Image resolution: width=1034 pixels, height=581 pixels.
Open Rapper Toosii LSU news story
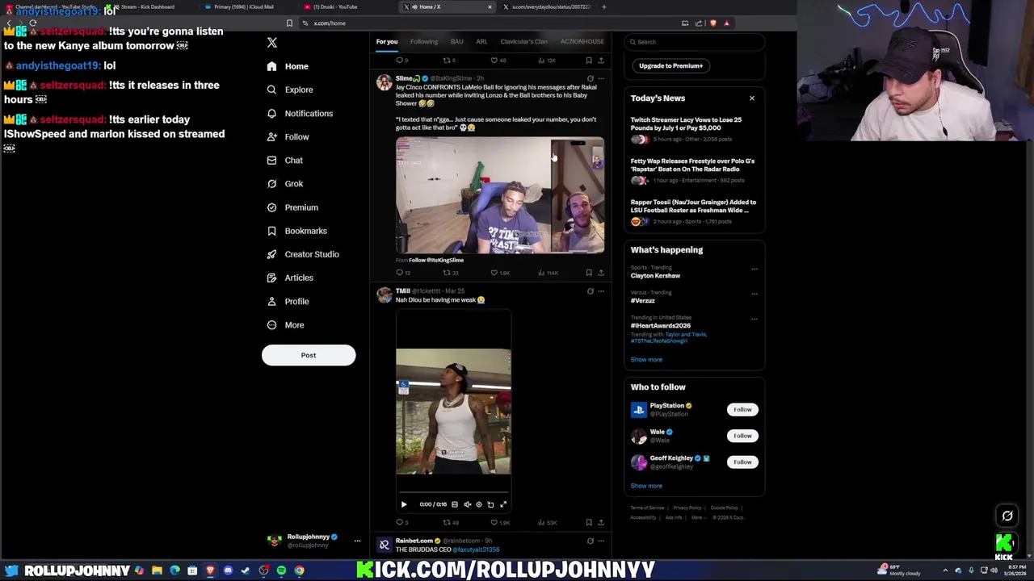coord(693,212)
